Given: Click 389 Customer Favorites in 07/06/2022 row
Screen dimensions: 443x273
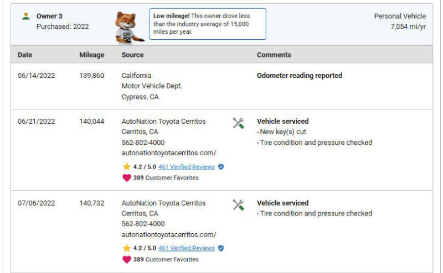Looking at the screenshot, I should pos(166,259).
